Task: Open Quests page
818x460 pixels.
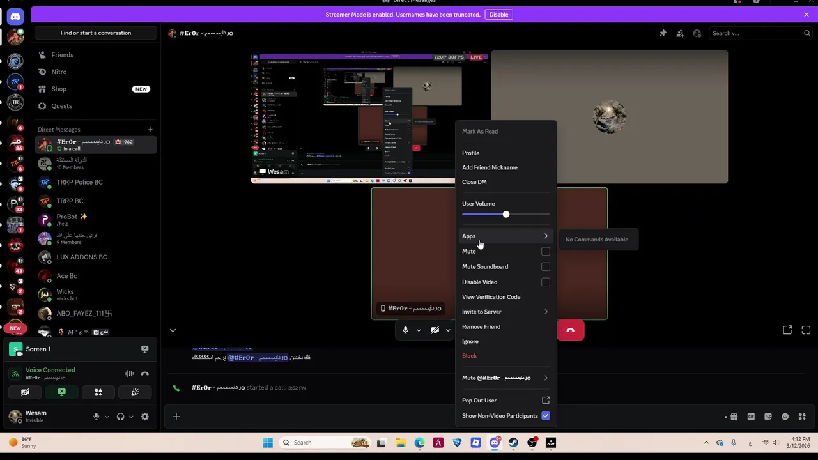Action: pos(96,106)
